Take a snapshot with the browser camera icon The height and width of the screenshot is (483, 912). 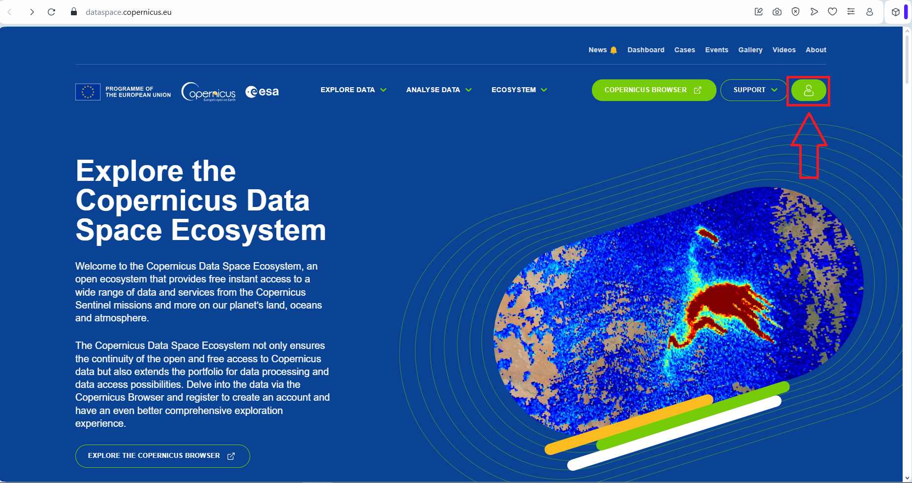click(777, 12)
